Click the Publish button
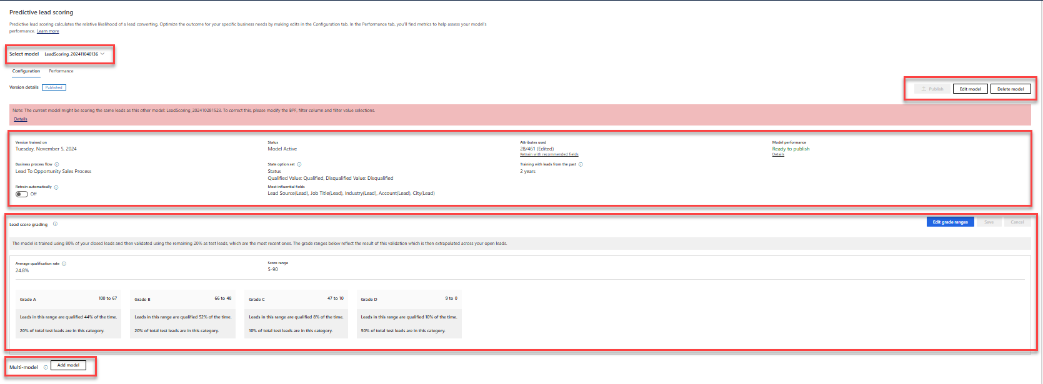Image resolution: width=1043 pixels, height=384 pixels. [x=932, y=89]
